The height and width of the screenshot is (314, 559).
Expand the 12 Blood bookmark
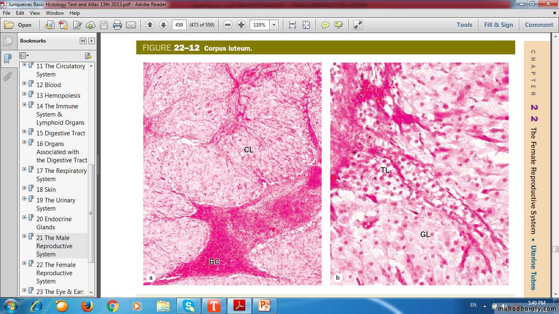(25, 83)
